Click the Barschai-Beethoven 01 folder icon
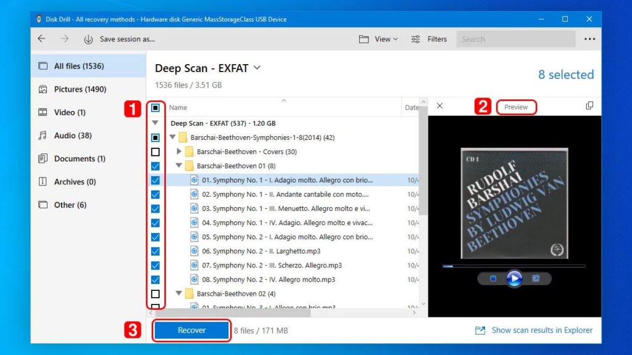This screenshot has width=632, height=355. coord(189,166)
